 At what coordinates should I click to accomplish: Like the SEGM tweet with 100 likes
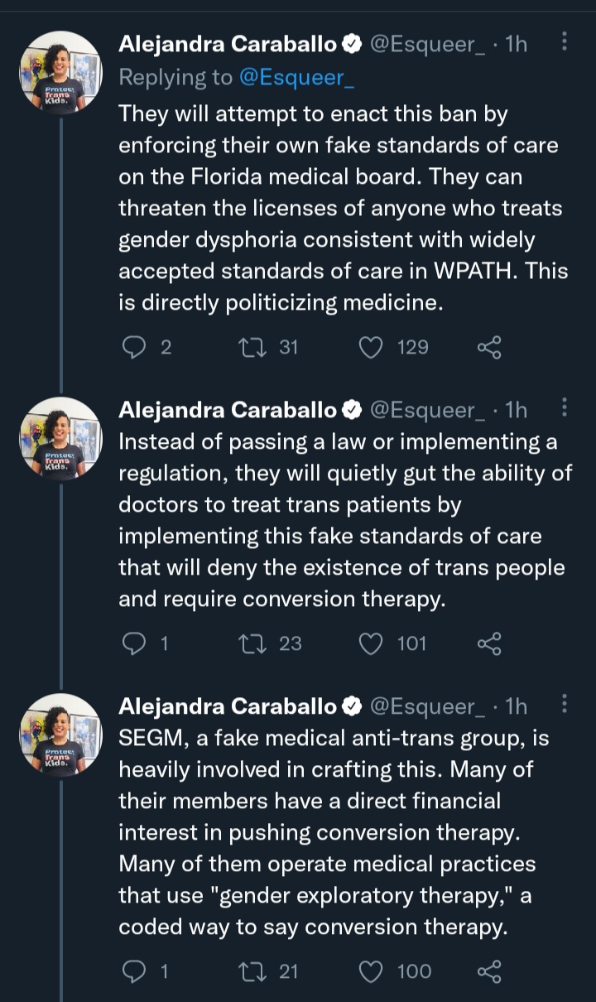[x=370, y=971]
